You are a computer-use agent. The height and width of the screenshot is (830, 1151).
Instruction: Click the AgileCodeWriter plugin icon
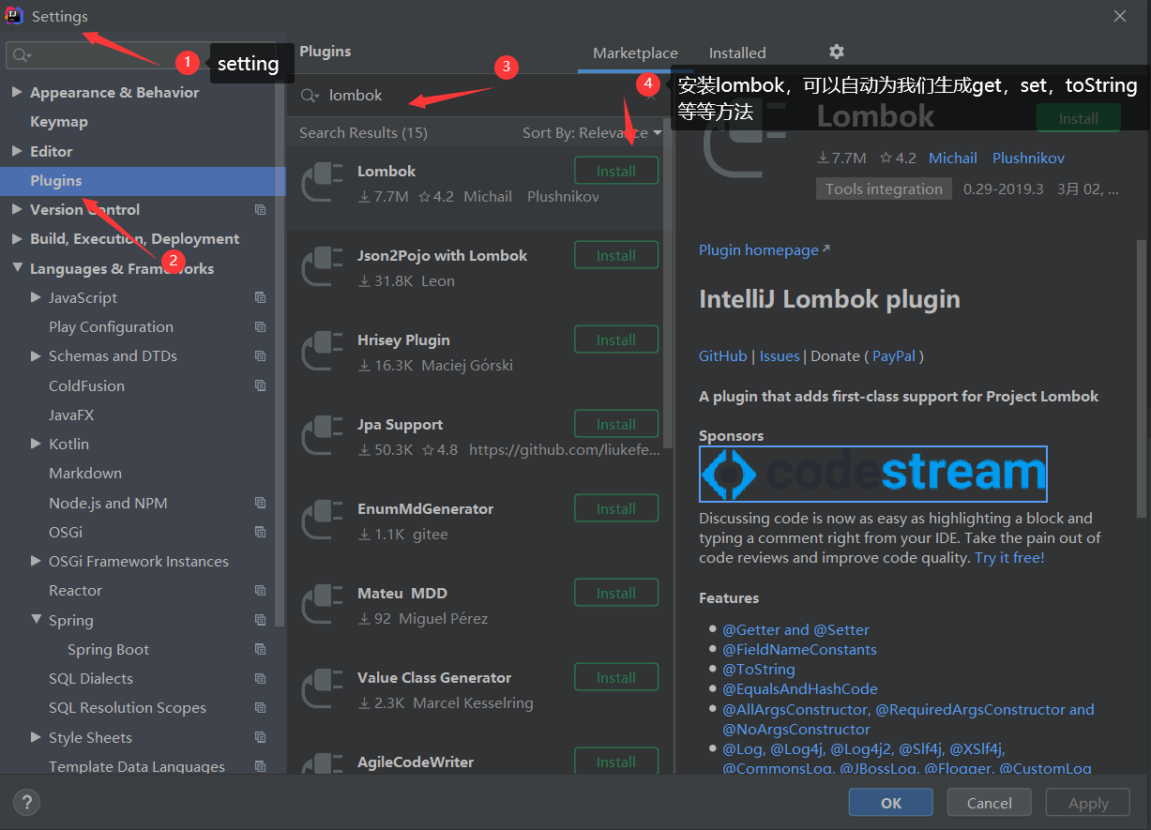pyautogui.click(x=322, y=762)
